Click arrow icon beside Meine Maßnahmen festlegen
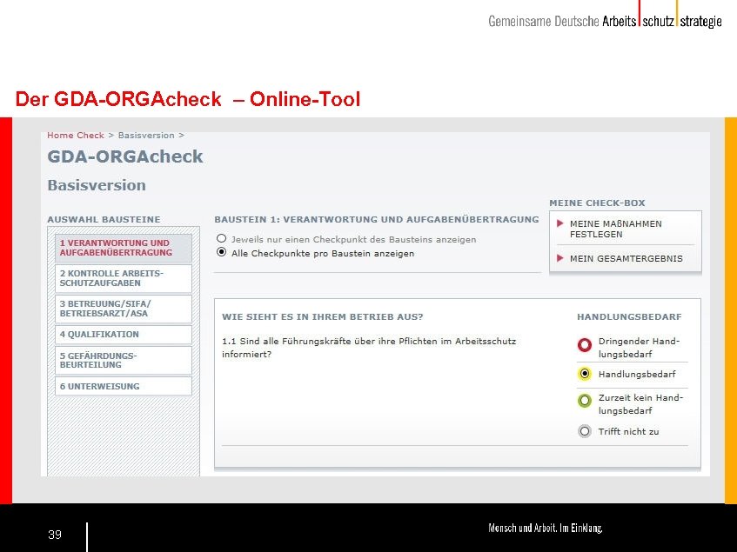This screenshot has height=552, width=737. [x=559, y=223]
